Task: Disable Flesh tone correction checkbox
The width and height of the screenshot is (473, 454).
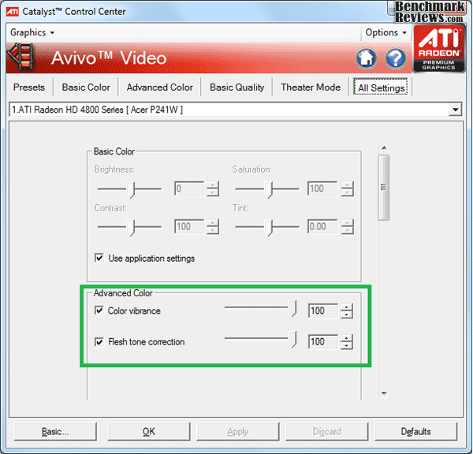Action: point(99,342)
